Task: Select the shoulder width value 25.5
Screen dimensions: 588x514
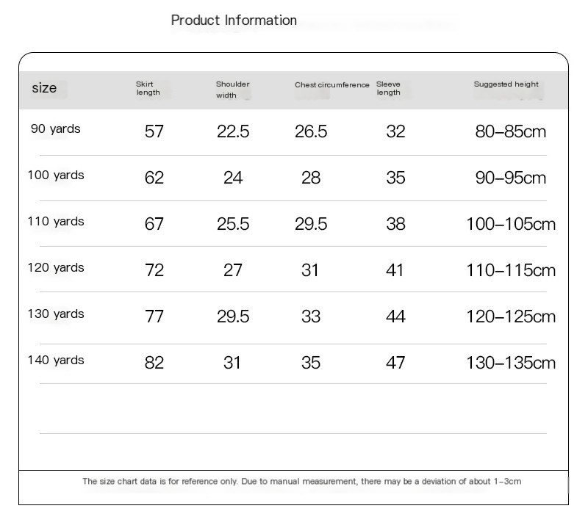Action: point(233,224)
